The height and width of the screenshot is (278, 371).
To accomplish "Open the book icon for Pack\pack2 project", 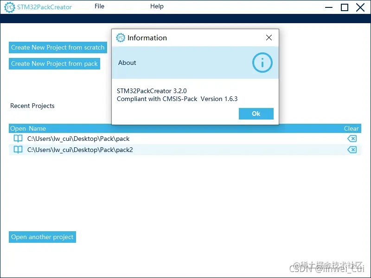I will 18,150.
